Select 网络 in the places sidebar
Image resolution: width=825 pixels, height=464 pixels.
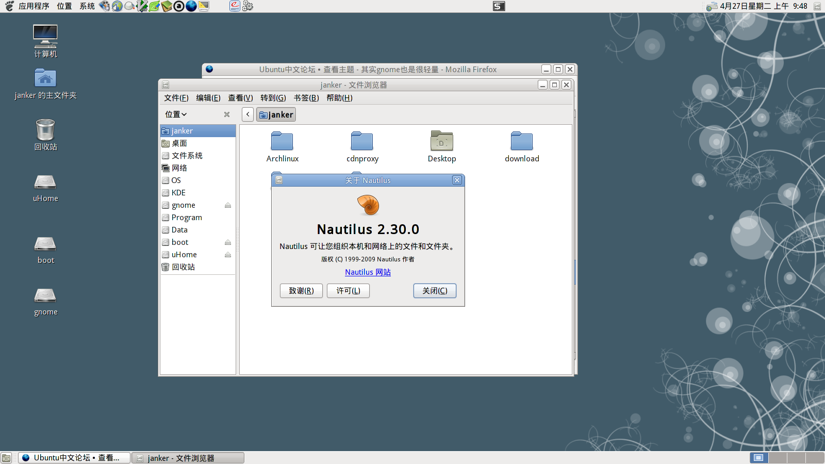click(198, 168)
